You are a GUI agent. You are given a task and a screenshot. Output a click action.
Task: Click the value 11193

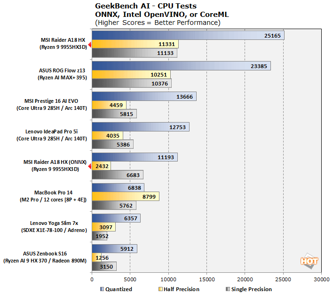(166, 157)
